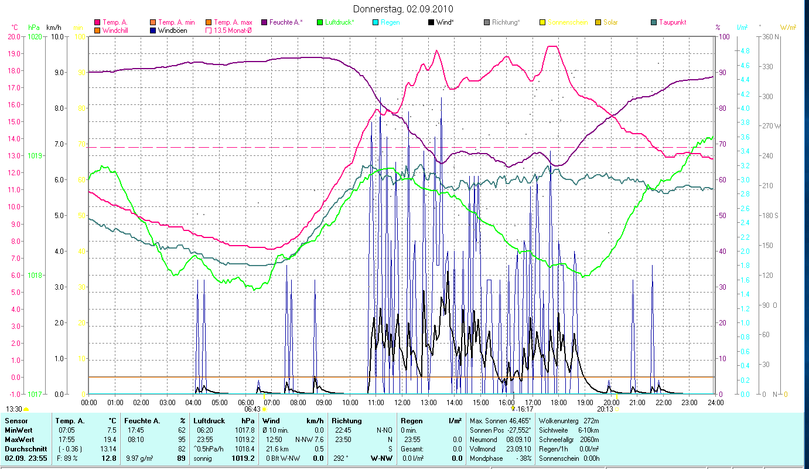Click the Temp. A. min legend label
The image size is (809, 469).
pyautogui.click(x=176, y=22)
